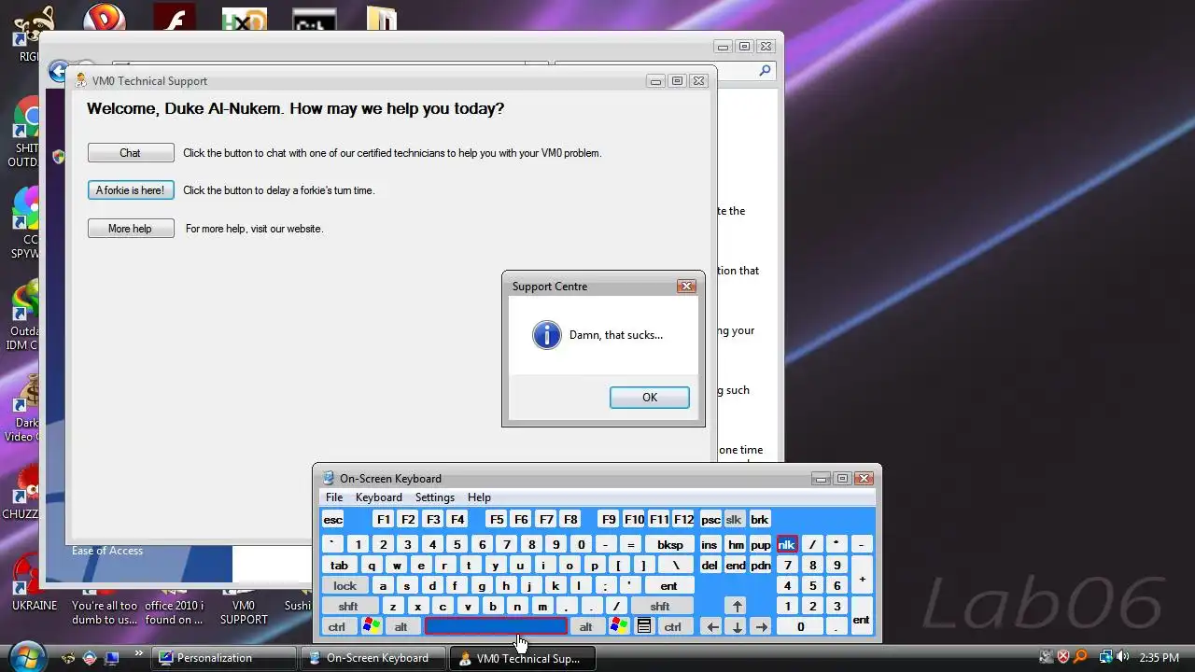Click the del key on the On-Screen Keyboard
1195x672 pixels.
tap(710, 565)
